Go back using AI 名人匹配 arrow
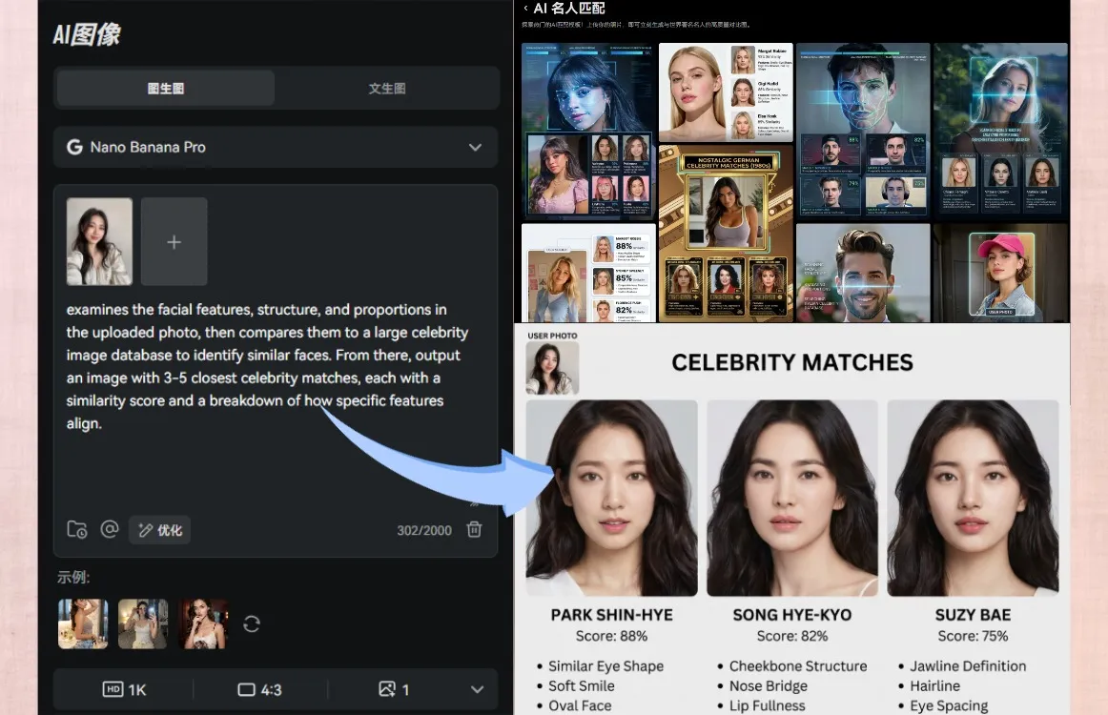The width and height of the screenshot is (1108, 715). [525, 9]
